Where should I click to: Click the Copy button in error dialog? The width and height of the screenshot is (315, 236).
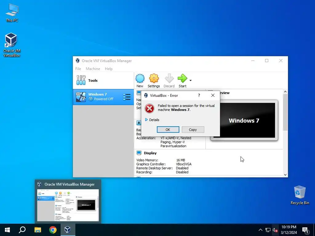point(193,130)
